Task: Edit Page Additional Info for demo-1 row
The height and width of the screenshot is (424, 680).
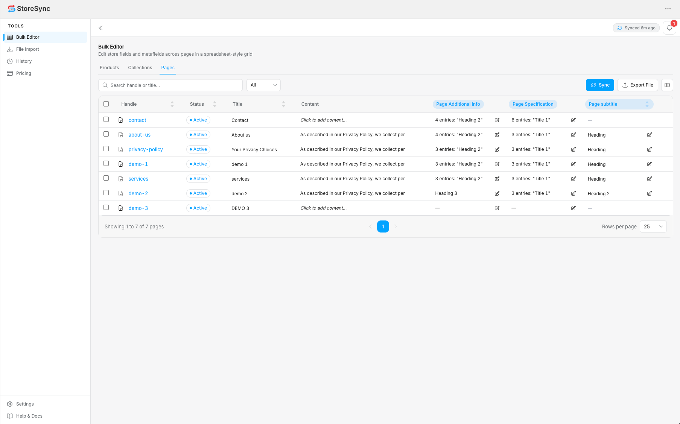Action: (497, 164)
